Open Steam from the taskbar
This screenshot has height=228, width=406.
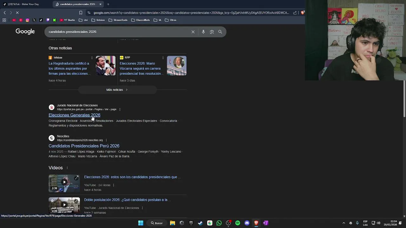pyautogui.click(x=200, y=223)
